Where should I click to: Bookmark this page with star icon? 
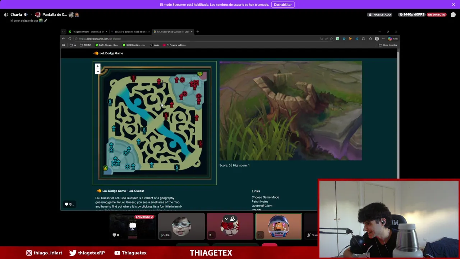pyautogui.click(x=331, y=38)
